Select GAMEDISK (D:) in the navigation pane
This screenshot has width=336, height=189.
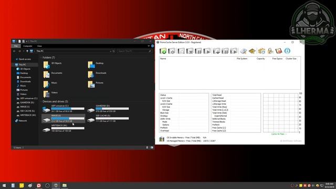(27, 102)
